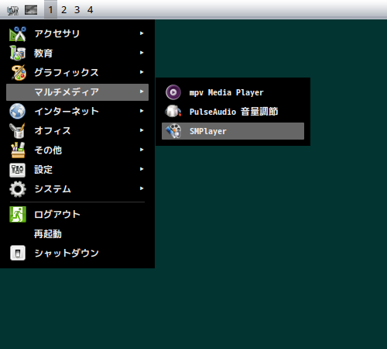The height and width of the screenshot is (349, 387).
Task: Open the 設定 menu category
Action: pos(77,170)
